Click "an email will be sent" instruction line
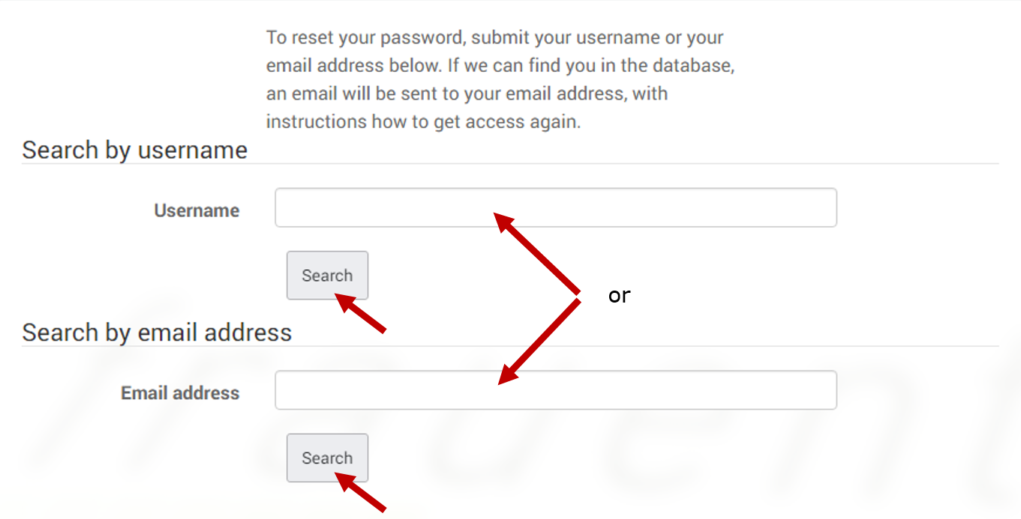This screenshot has width=1021, height=519. (467, 94)
